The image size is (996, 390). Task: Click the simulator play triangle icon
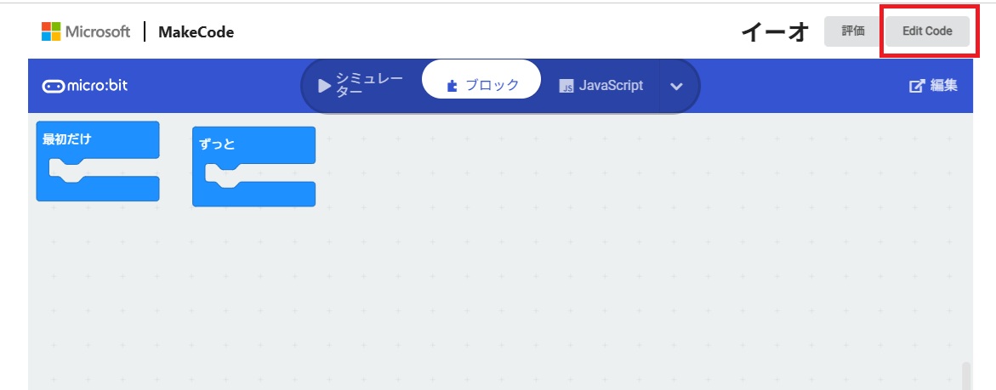[x=324, y=86]
